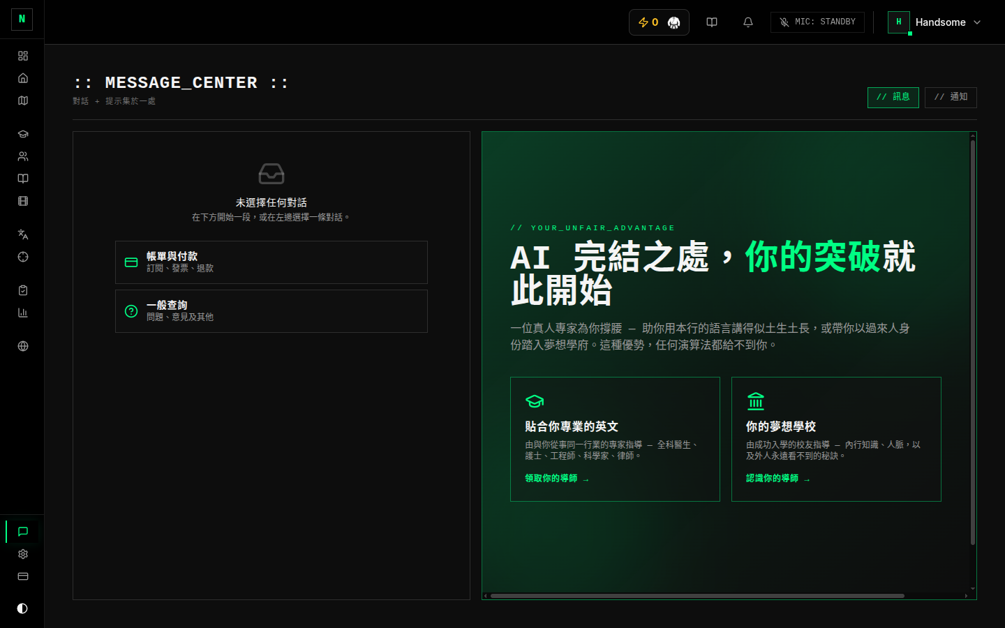
Task: Click the lightning credits counter showing 0
Action: (x=648, y=22)
